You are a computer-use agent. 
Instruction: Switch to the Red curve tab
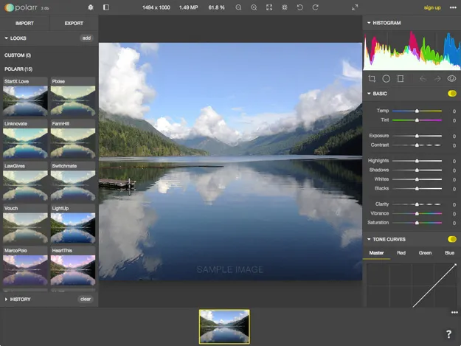pyautogui.click(x=401, y=253)
